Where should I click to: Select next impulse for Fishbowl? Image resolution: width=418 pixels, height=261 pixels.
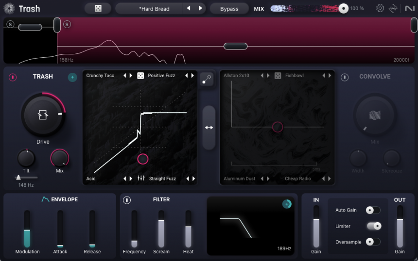click(x=330, y=76)
